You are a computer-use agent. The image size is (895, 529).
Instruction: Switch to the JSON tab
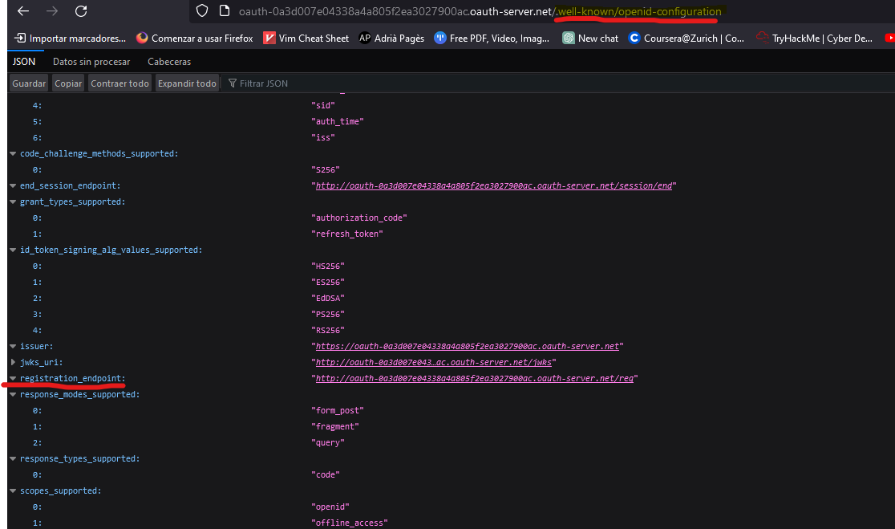[x=24, y=61]
